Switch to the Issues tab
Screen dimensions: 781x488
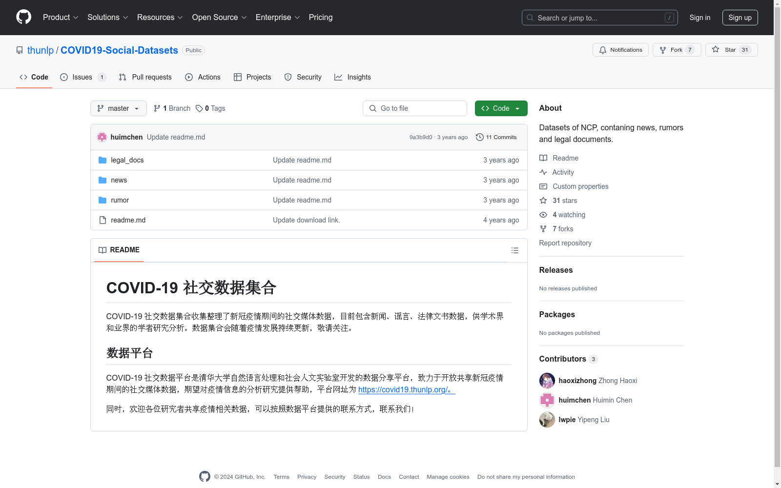tap(82, 77)
